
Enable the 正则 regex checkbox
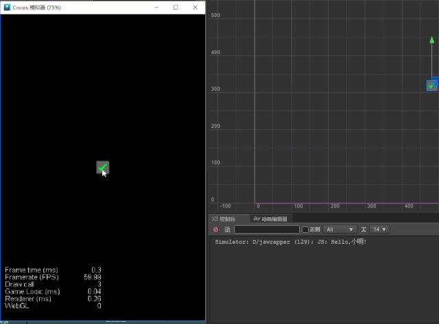[x=305, y=229]
